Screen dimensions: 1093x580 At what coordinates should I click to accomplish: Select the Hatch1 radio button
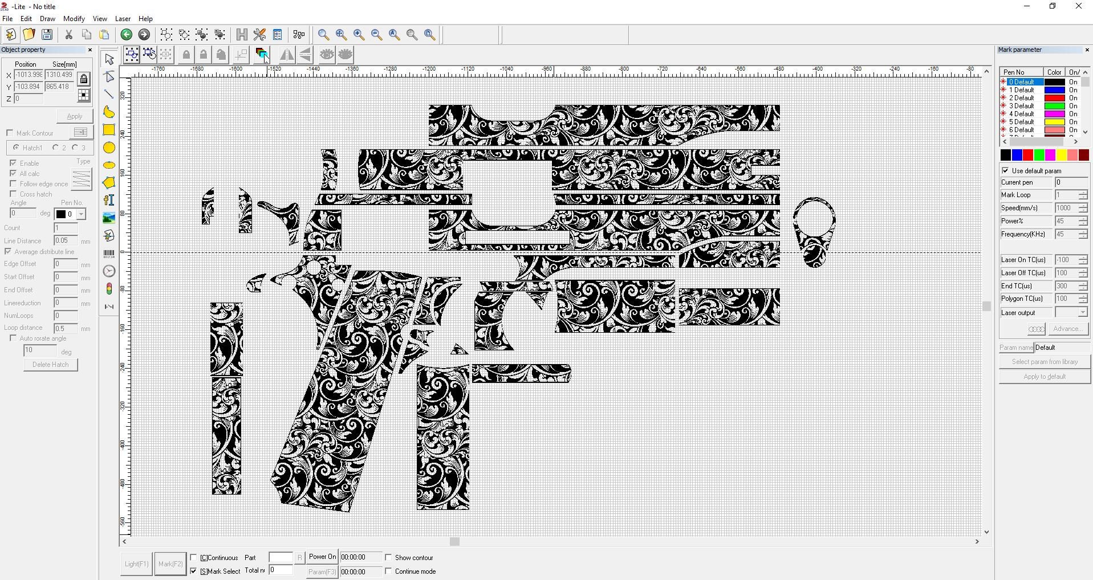pyautogui.click(x=17, y=148)
